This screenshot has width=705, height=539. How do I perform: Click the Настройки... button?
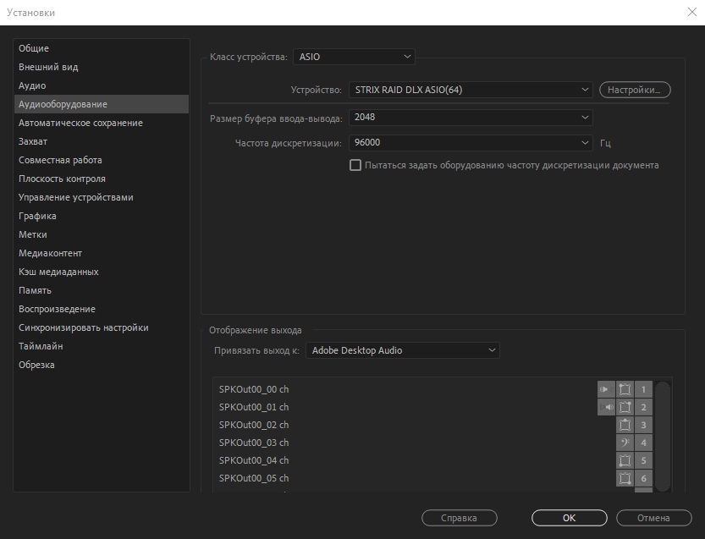pos(634,90)
